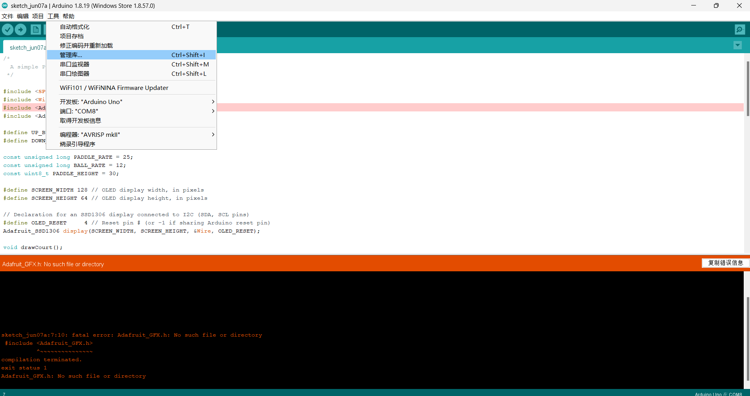Click the New sketch toolbar icon
The height and width of the screenshot is (396, 750).
(x=36, y=30)
